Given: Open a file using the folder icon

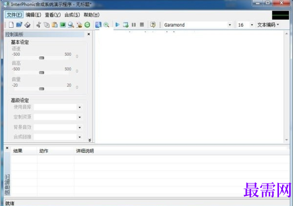Looking at the screenshot, I should point(19,25).
